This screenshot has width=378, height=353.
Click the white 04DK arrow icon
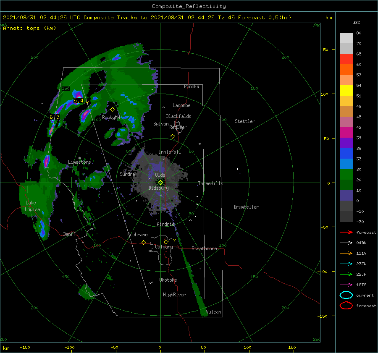click(346, 243)
